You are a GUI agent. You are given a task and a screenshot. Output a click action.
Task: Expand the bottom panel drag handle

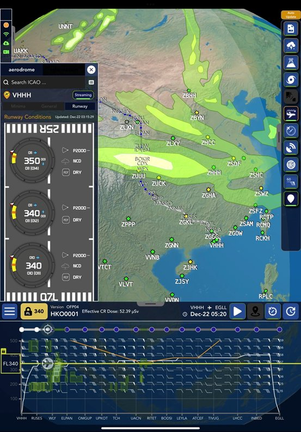[x=150, y=303]
